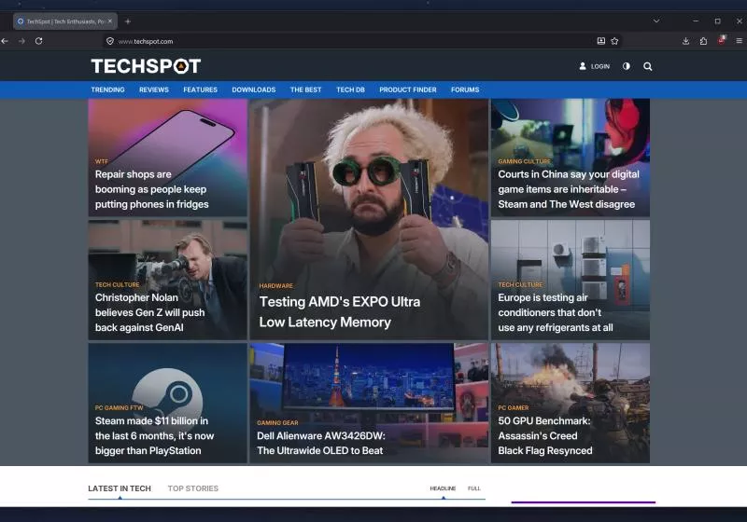Image resolution: width=747 pixels, height=522 pixels.
Task: Open Testing AMD's EXPO Ultra Low Latency article
Action: (340, 312)
